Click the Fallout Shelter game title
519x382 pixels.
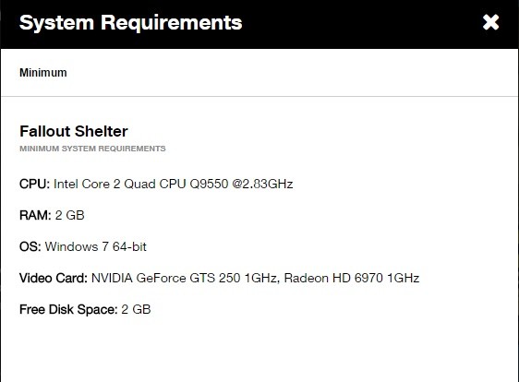pyautogui.click(x=74, y=131)
